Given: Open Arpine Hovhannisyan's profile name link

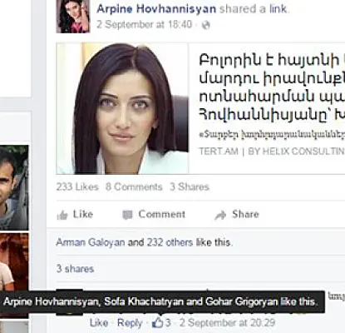Looking at the screenshot, I should (156, 9).
